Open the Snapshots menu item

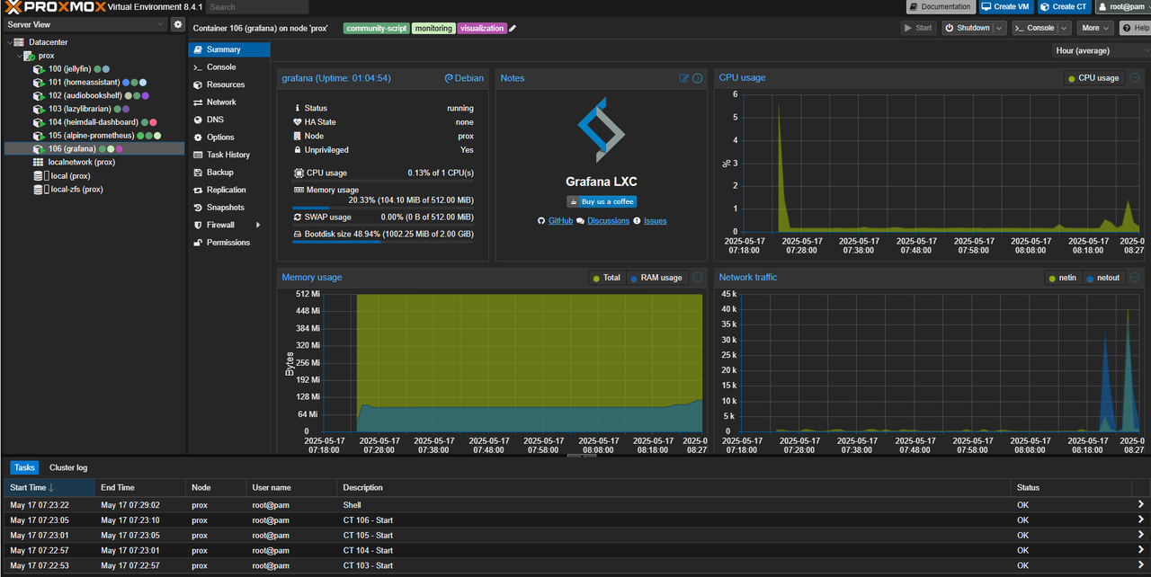pyautogui.click(x=229, y=208)
